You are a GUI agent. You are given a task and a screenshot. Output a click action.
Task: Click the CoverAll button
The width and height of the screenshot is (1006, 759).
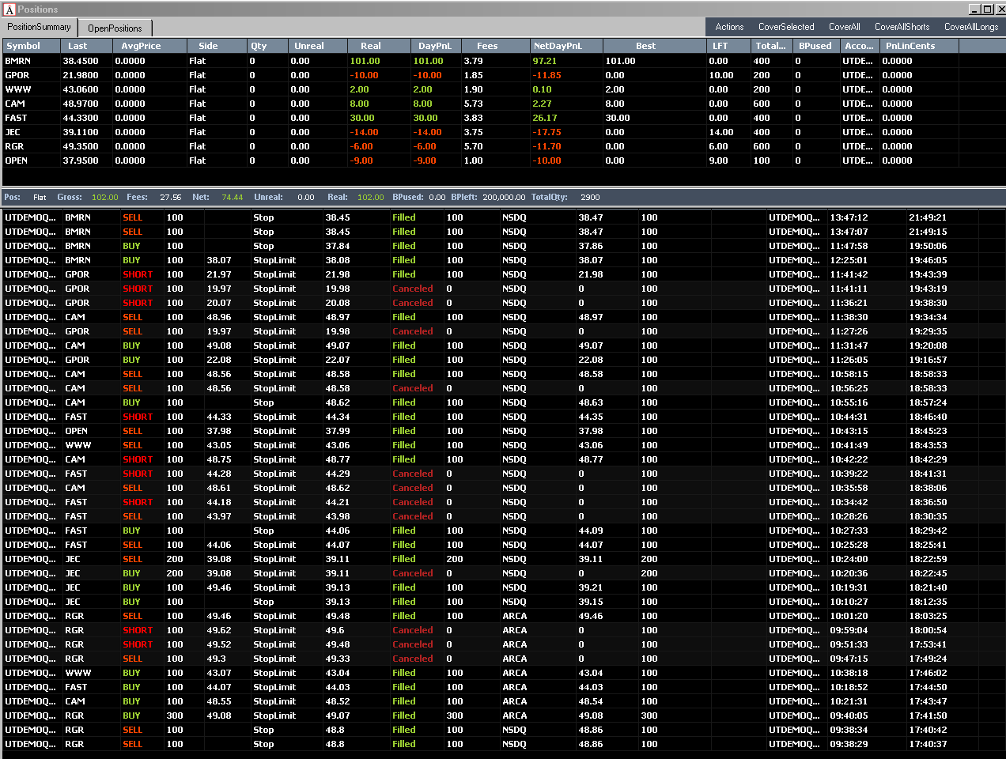[x=844, y=27]
